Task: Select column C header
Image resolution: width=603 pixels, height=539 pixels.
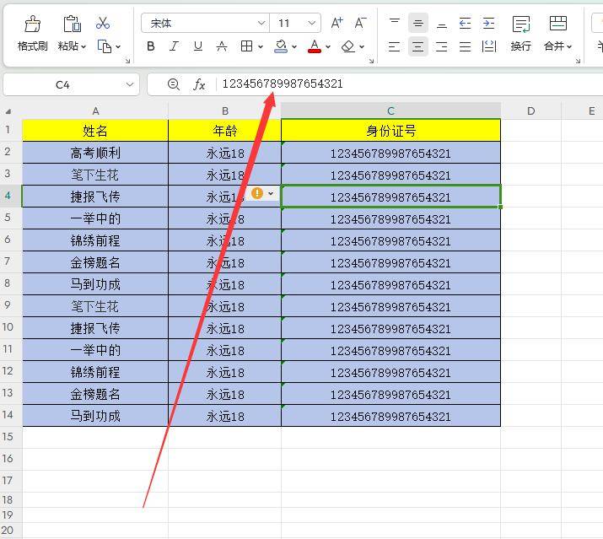Action: coord(390,111)
